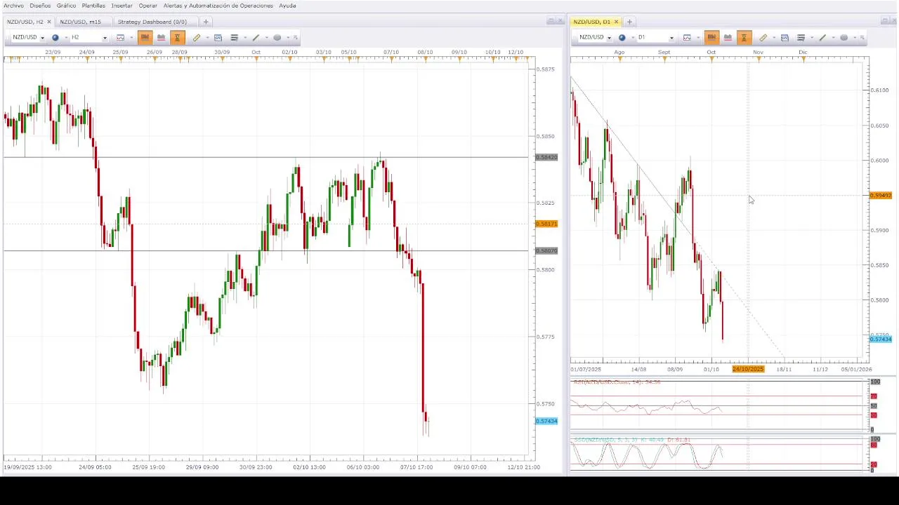Viewport: 899px width, 505px height.
Task: Expand ruler tool arrow in H2 toolbar
Action: point(207,38)
